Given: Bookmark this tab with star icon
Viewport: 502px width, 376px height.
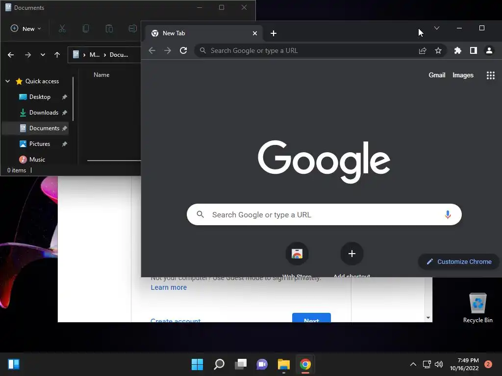Looking at the screenshot, I should 438,50.
